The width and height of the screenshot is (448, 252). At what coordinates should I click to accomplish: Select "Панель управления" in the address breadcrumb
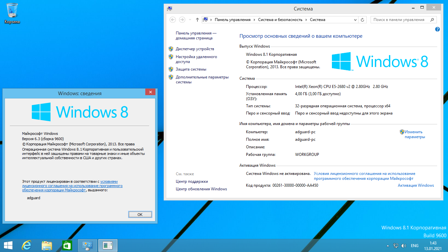(233, 20)
